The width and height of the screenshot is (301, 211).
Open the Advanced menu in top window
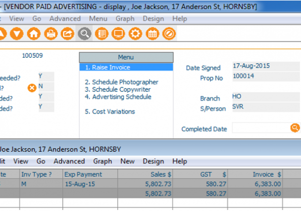pyautogui.click(x=65, y=19)
